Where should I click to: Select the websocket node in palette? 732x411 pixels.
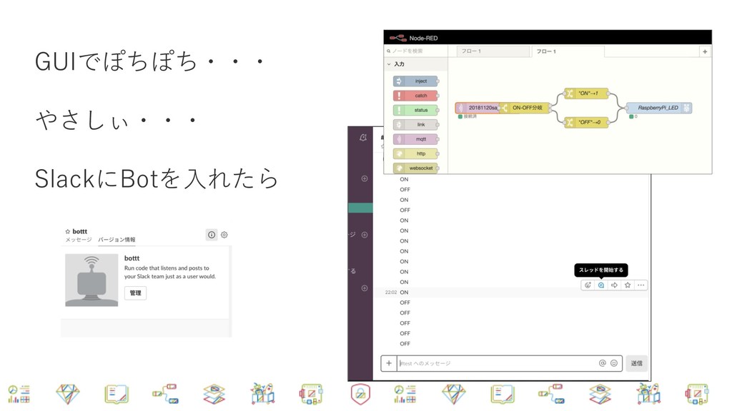pos(416,168)
